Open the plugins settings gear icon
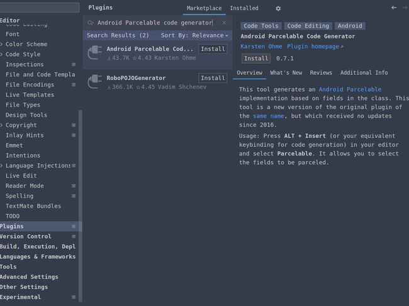The image size is (409, 306). point(278,8)
